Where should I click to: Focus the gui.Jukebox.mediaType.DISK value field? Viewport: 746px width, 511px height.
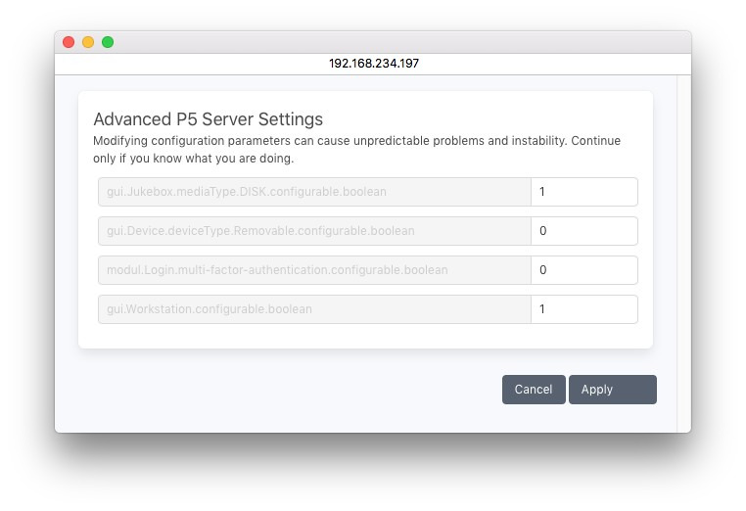(x=583, y=192)
